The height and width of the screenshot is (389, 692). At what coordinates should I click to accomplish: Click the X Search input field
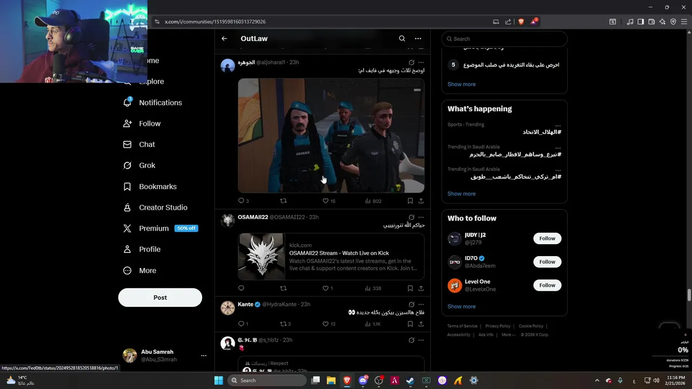pos(504,39)
